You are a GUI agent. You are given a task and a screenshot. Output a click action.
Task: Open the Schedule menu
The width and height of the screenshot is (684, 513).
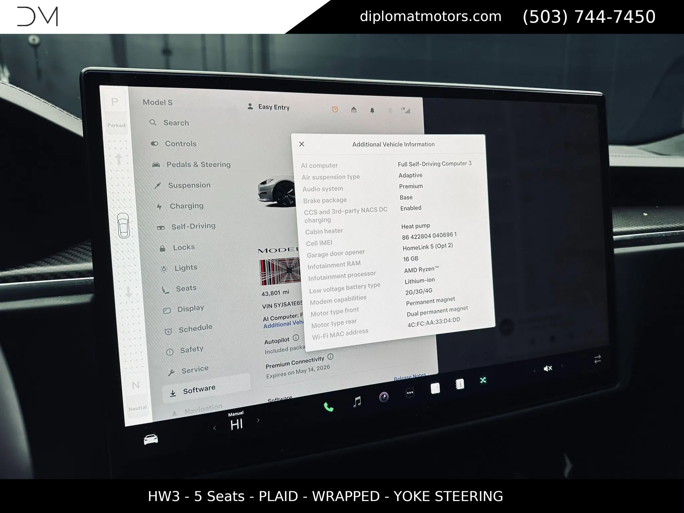coord(188,329)
